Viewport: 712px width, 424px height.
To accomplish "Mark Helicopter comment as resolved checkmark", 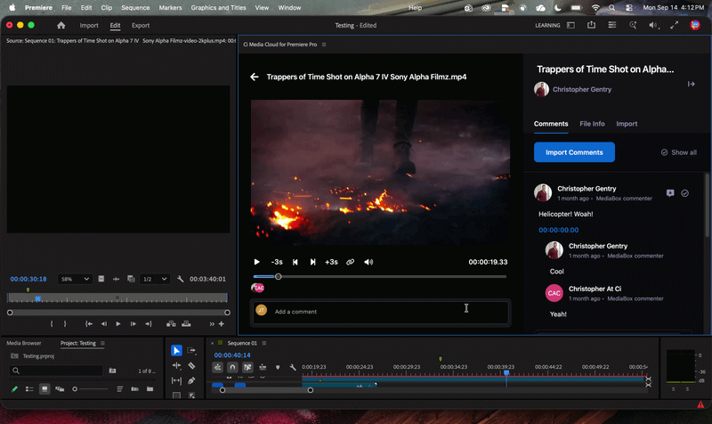I will (x=684, y=193).
